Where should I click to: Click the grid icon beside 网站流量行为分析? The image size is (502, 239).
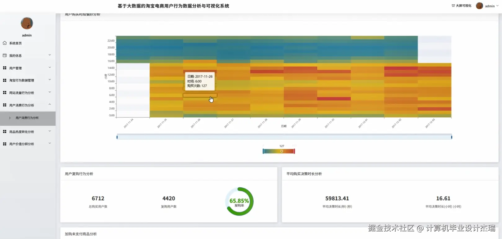pos(5,93)
